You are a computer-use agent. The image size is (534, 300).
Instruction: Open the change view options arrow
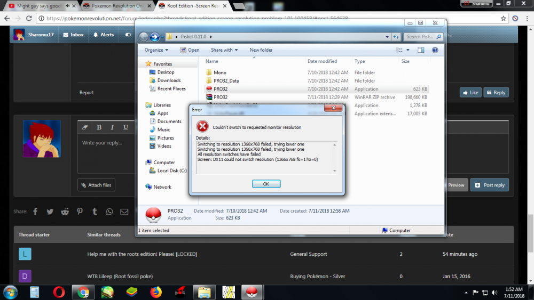click(407, 50)
